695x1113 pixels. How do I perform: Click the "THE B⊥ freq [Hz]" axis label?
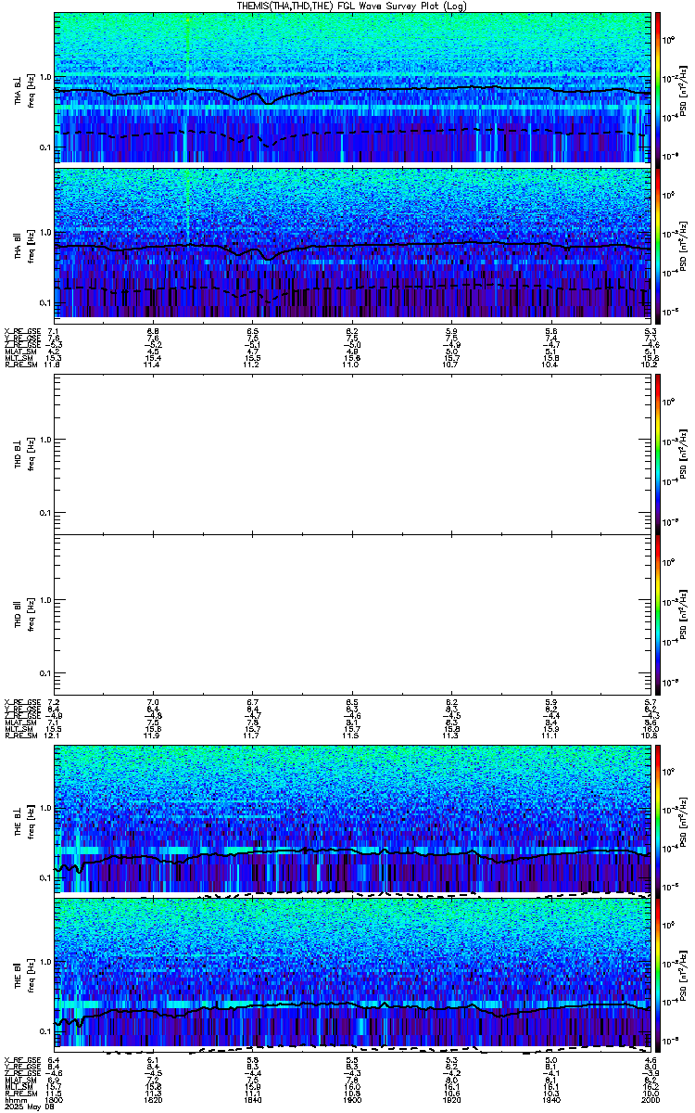click(23, 820)
